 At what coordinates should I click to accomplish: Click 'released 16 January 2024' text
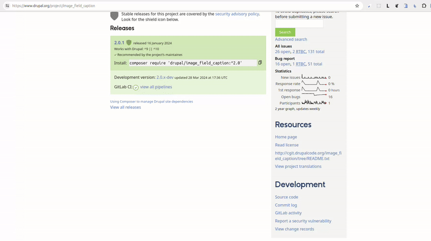pos(152,43)
